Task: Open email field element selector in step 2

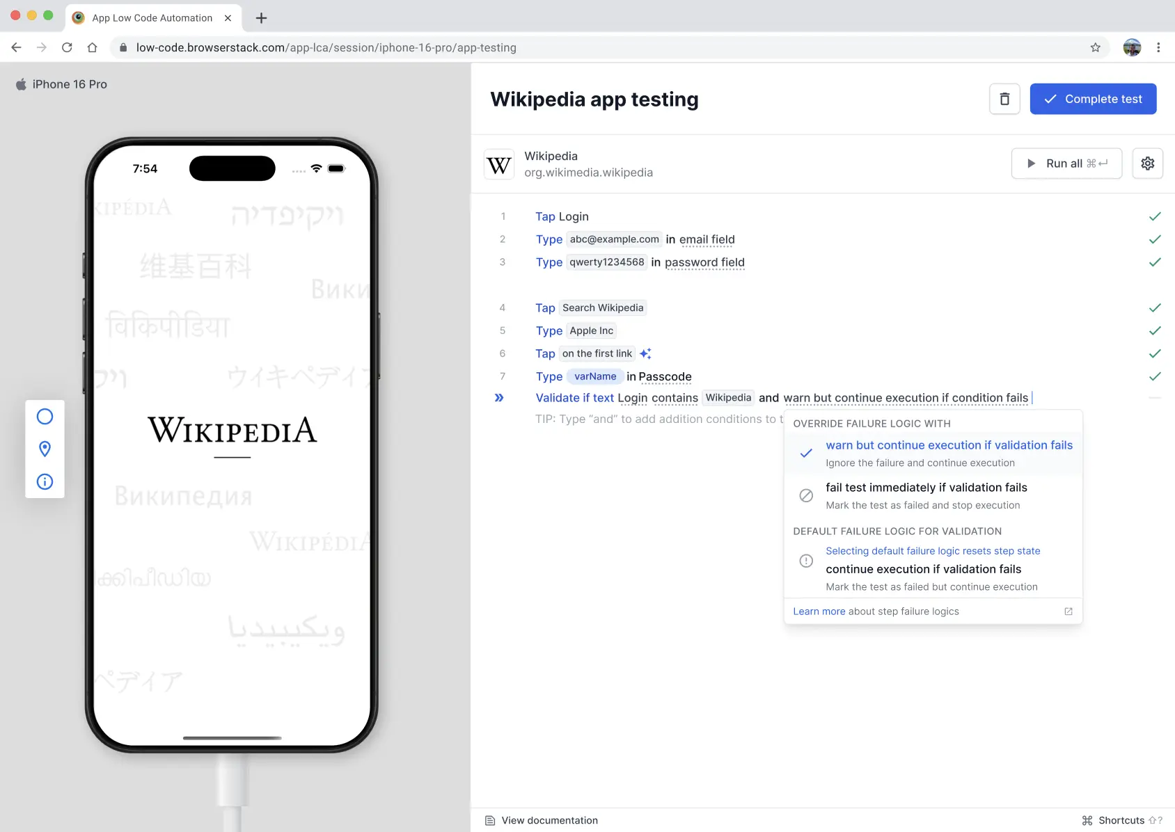Action: pos(707,239)
